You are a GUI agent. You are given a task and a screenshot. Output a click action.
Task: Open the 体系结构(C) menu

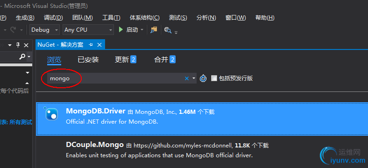coord(145,18)
